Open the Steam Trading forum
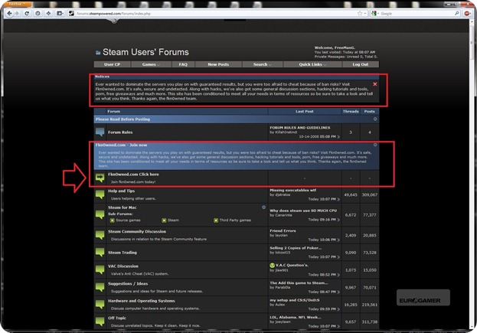 tap(123, 253)
